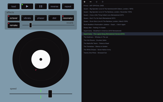Remove a track with the minus icon
Screen dimensions: 163x102
91,2
